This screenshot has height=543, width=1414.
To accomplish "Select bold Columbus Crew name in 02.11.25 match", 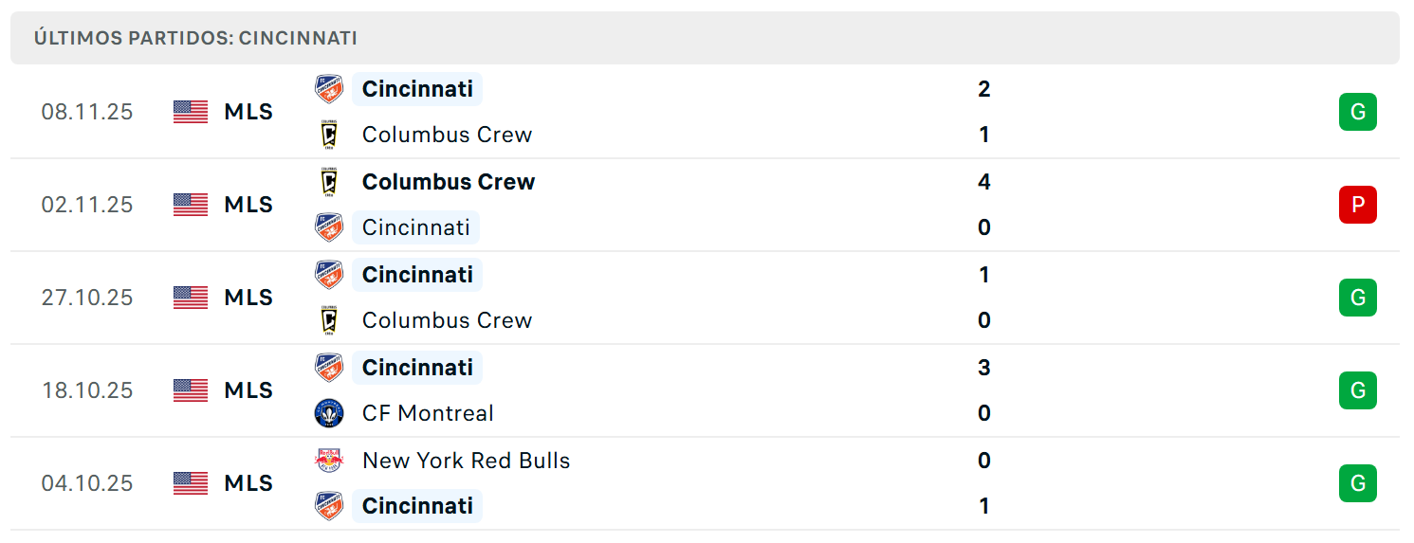I will tap(449, 182).
